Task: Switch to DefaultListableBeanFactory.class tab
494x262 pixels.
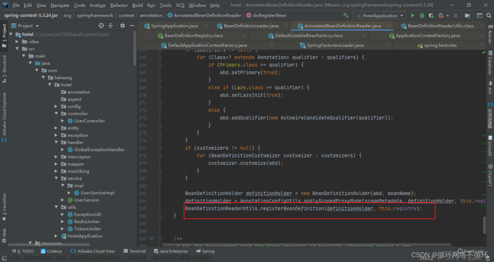Action: click(x=309, y=35)
